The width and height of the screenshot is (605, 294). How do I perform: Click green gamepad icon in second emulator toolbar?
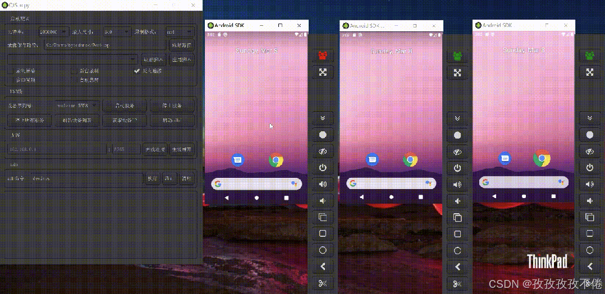(457, 56)
